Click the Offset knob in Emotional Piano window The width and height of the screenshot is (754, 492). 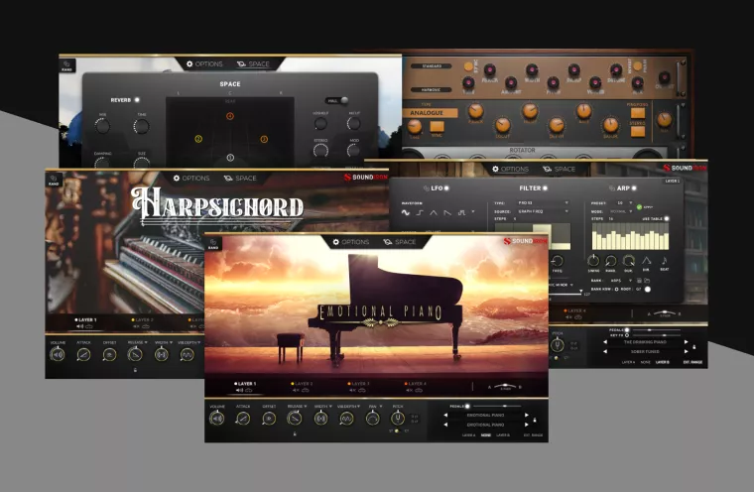[x=269, y=419]
